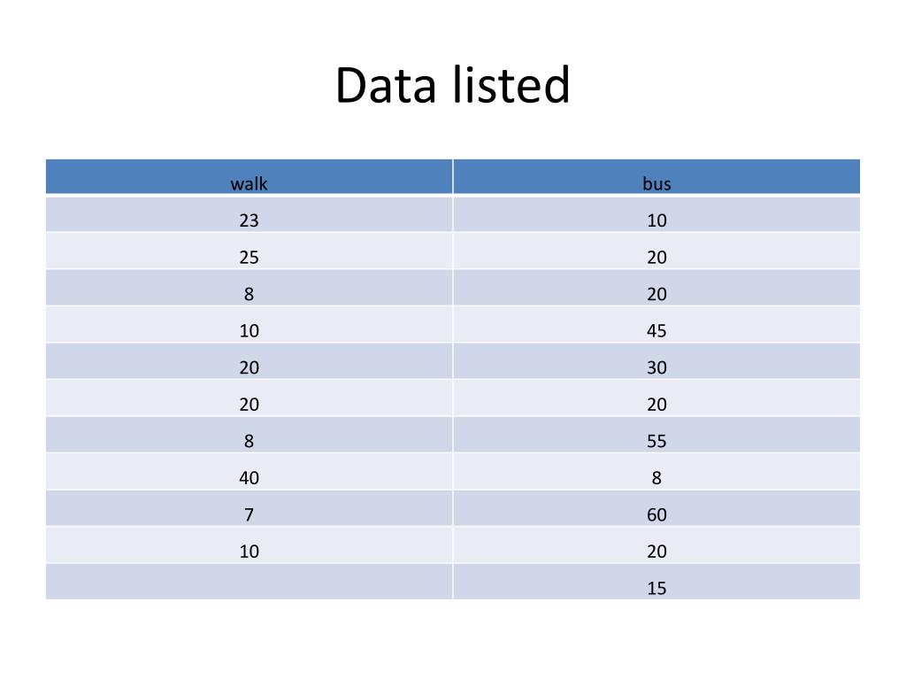The width and height of the screenshot is (906, 680).
Task: Click the walk value 23 cell
Action: pyautogui.click(x=249, y=214)
